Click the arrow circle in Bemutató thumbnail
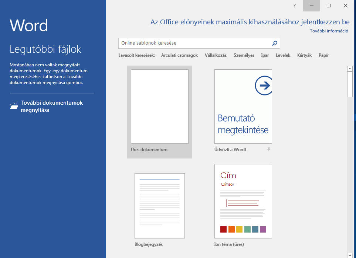Screen dimensions: 356x258 click(264, 86)
